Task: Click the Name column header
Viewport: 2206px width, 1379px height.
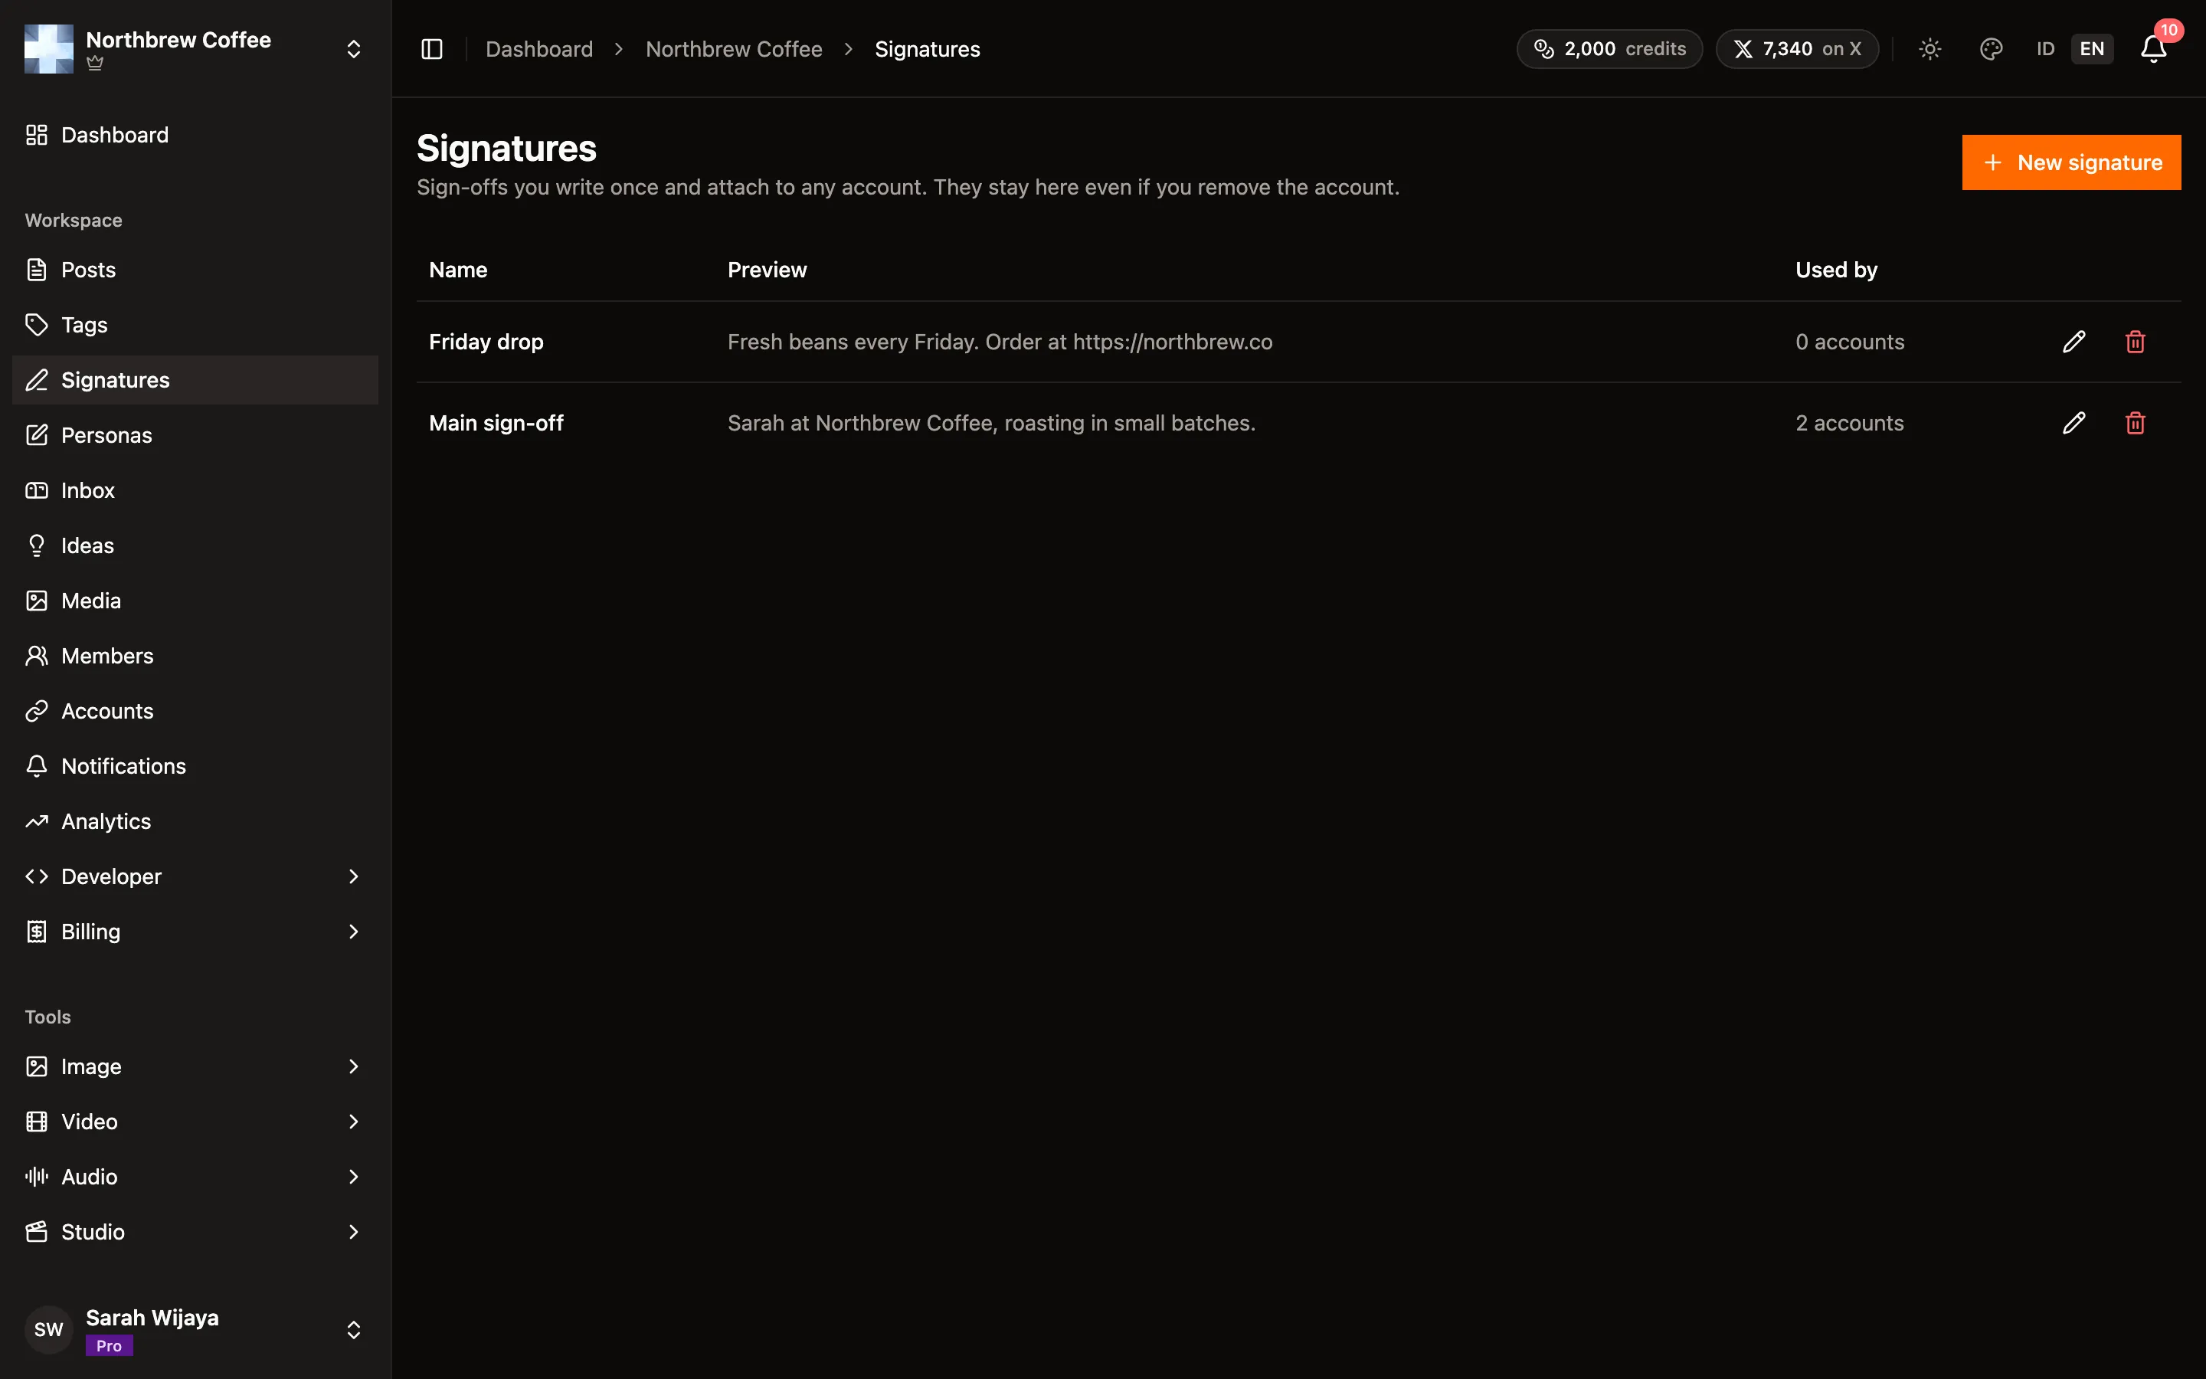Action: [x=457, y=270]
